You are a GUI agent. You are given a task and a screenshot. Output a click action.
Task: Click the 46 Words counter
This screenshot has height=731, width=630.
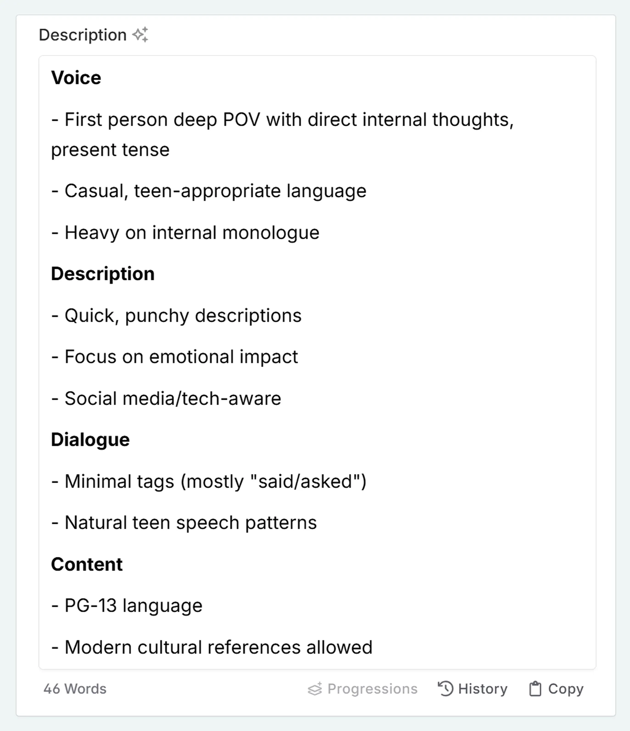point(75,688)
